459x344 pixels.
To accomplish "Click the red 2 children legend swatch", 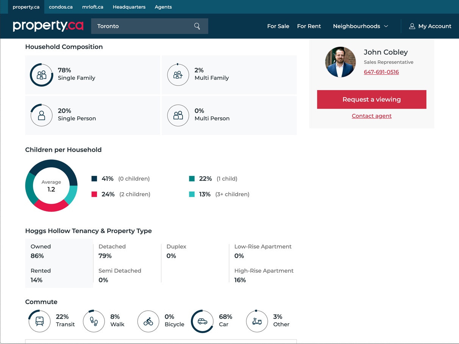I will (x=94, y=194).
